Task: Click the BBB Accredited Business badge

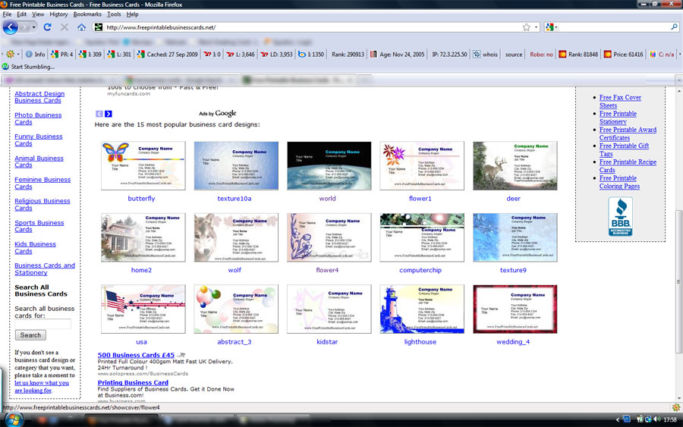Action: (x=620, y=217)
